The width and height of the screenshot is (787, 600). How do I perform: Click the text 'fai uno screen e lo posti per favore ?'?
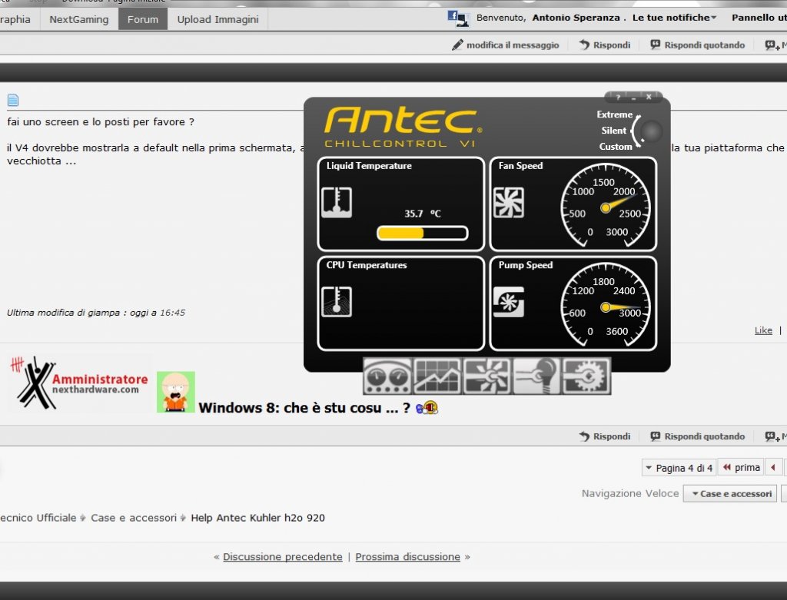coord(101,122)
